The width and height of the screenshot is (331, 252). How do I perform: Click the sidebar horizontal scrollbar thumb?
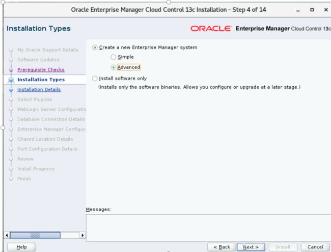coord(35,235)
